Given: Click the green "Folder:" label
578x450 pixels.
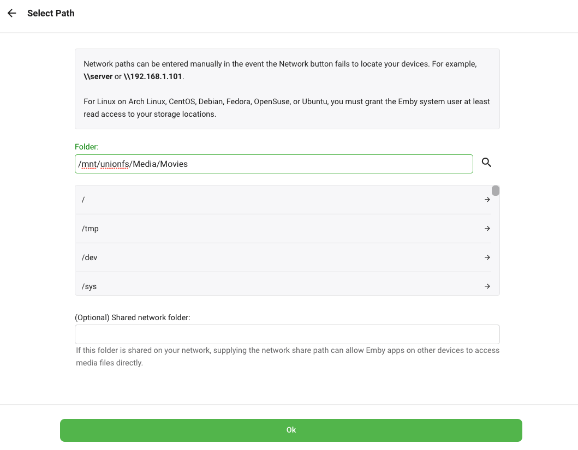Looking at the screenshot, I should coord(86,147).
